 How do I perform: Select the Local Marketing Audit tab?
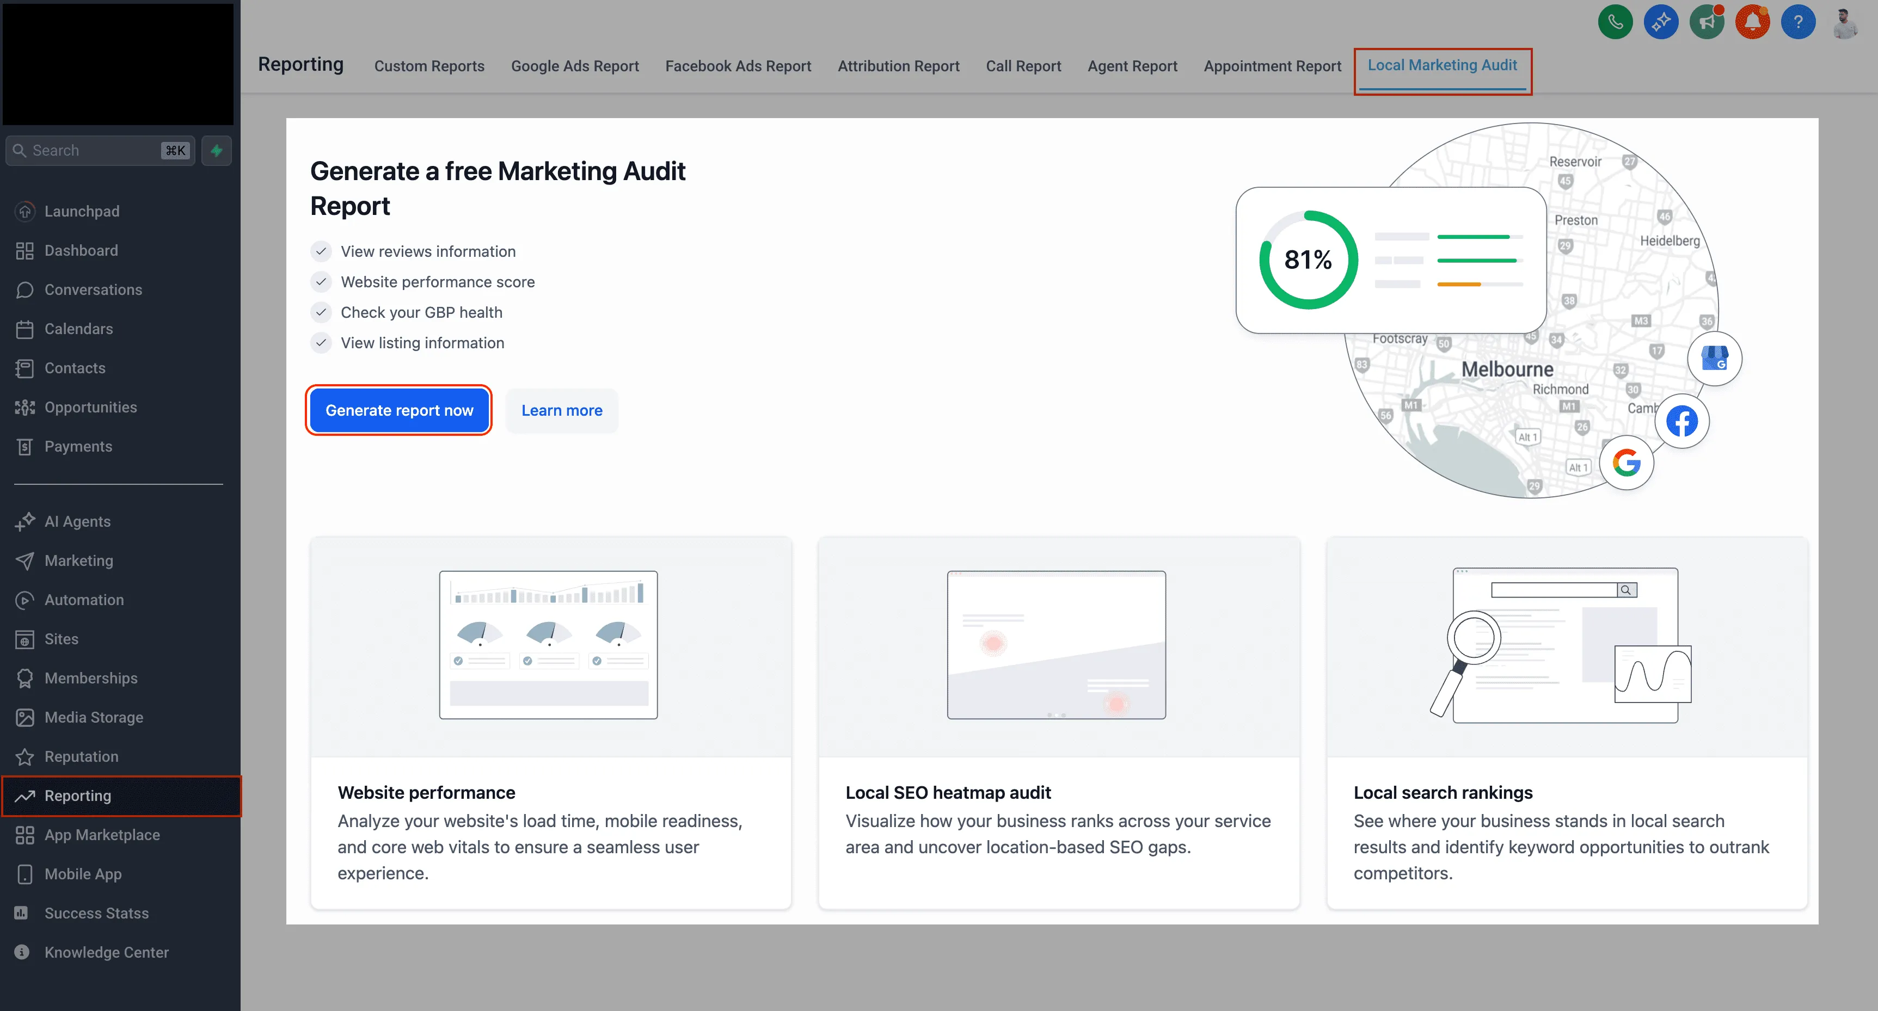[x=1442, y=65]
